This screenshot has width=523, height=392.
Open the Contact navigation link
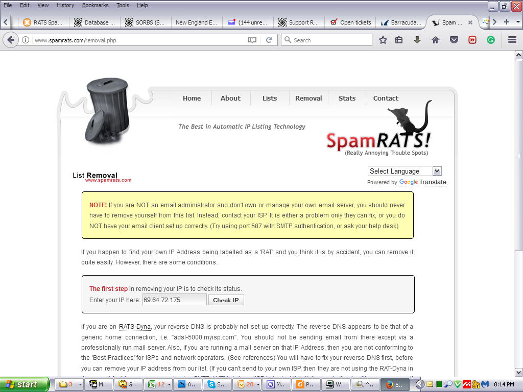[386, 99]
